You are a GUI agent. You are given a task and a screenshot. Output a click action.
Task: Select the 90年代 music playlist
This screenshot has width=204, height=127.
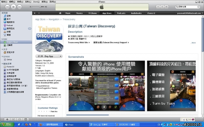[x=11, y=70]
